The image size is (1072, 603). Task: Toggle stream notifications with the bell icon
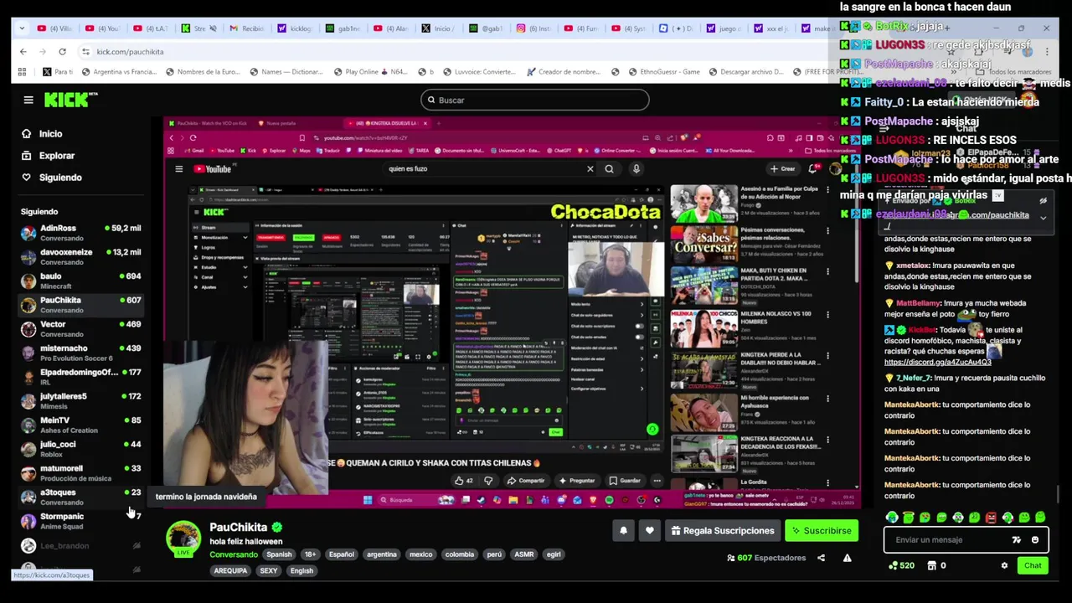[x=623, y=530]
